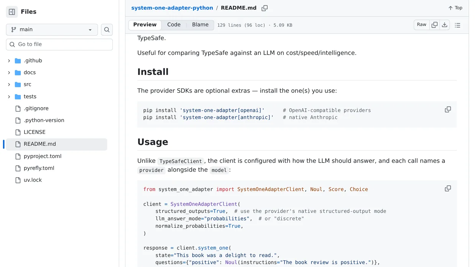The width and height of the screenshot is (475, 267).
Task: Jump to Top of the page
Action: (x=455, y=8)
